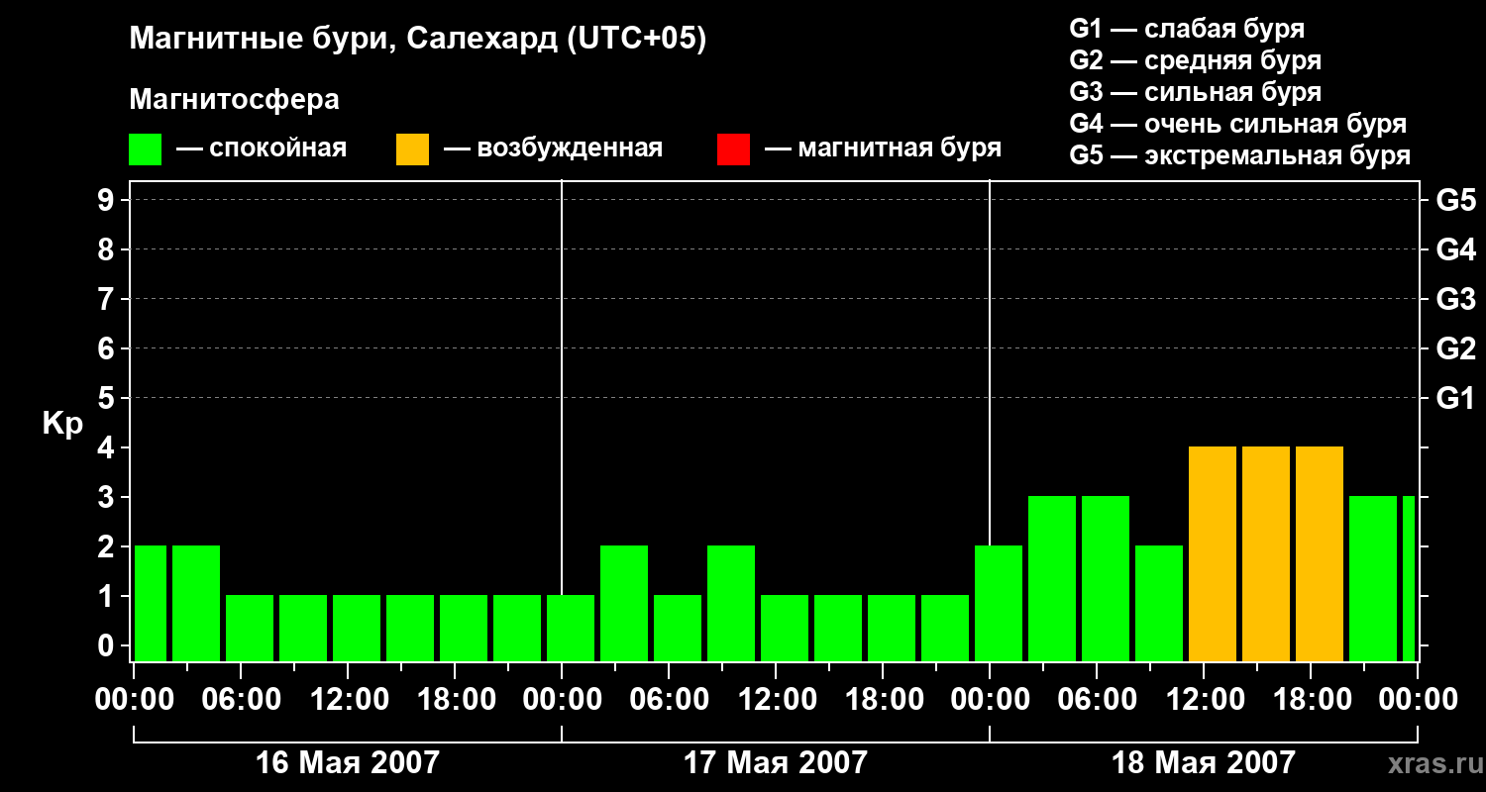1486x792 pixels.
Task: Click the Kp 3 bar at 06:00 on 18 May
Action: [1106, 578]
